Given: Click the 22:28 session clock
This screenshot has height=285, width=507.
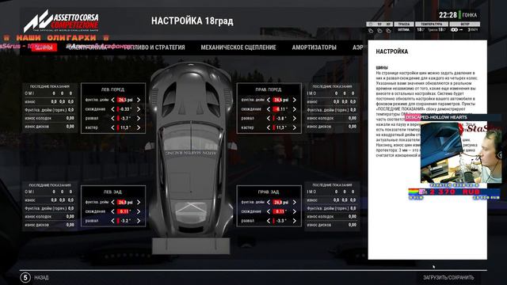Looking at the screenshot, I should coord(448,15).
